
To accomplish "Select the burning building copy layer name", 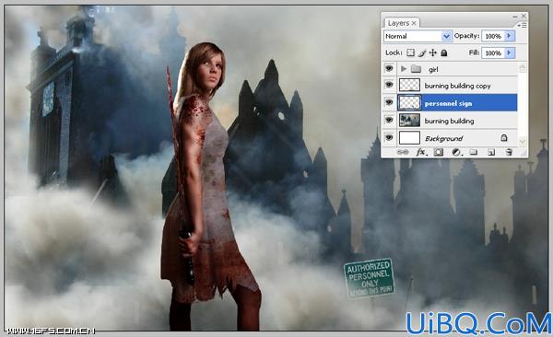I will pos(457,86).
